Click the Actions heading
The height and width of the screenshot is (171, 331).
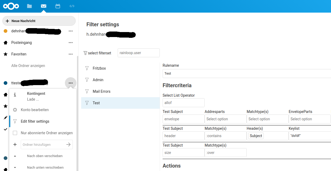172,166
